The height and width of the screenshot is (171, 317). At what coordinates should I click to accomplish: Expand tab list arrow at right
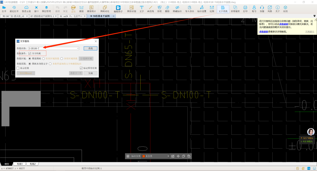pyautogui.click(x=314, y=16)
